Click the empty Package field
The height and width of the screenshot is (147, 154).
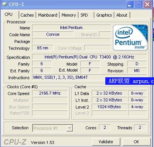(x=72, y=41)
